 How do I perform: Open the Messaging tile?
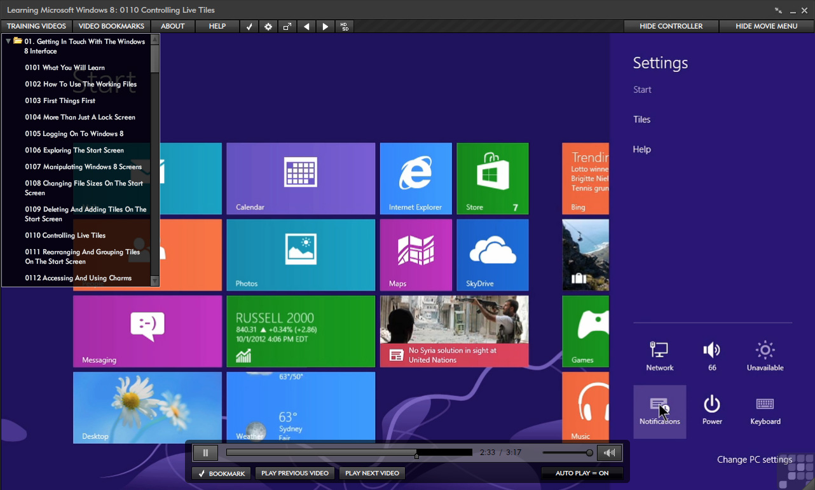pyautogui.click(x=147, y=331)
